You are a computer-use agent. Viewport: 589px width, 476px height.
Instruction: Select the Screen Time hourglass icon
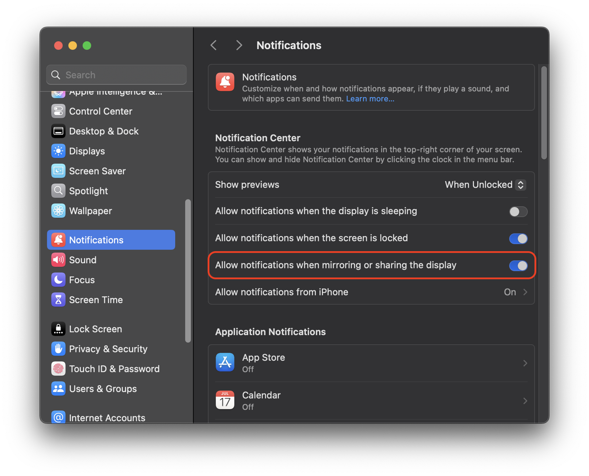58,299
